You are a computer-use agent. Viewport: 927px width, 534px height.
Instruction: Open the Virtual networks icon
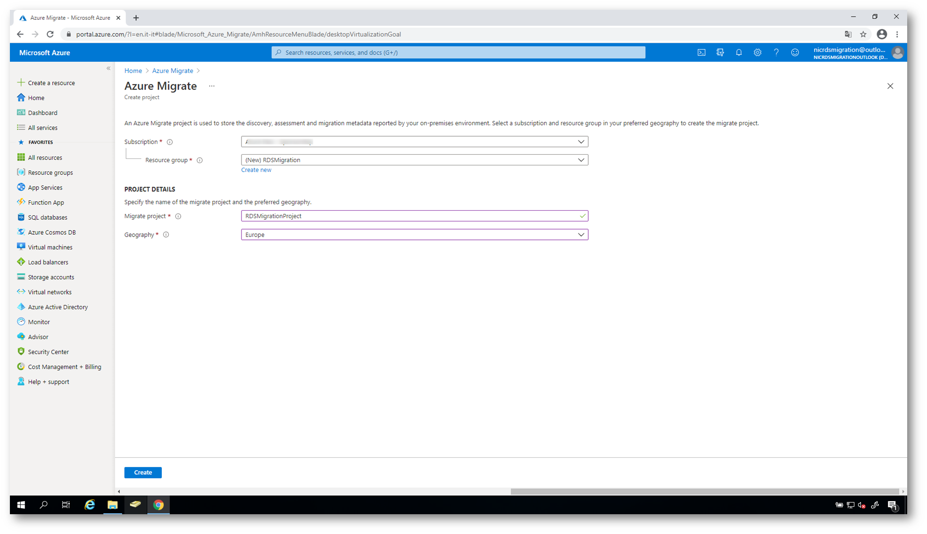(x=21, y=292)
